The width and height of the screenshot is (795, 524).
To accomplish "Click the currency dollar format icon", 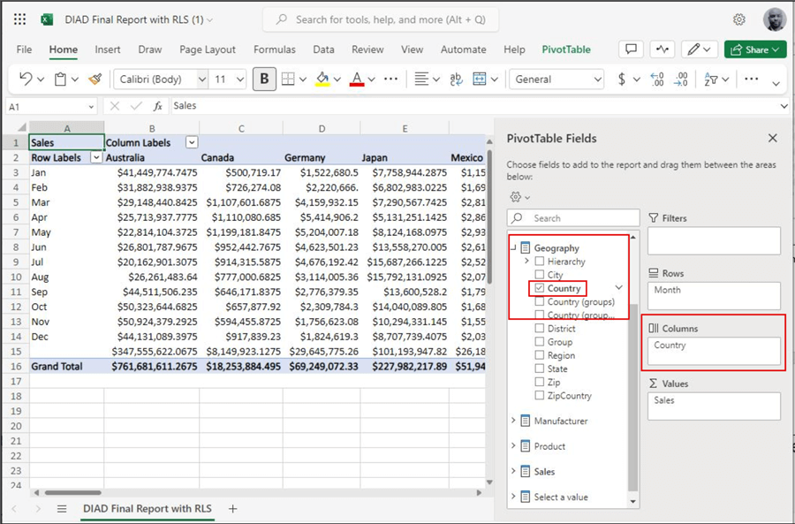I will (x=622, y=80).
